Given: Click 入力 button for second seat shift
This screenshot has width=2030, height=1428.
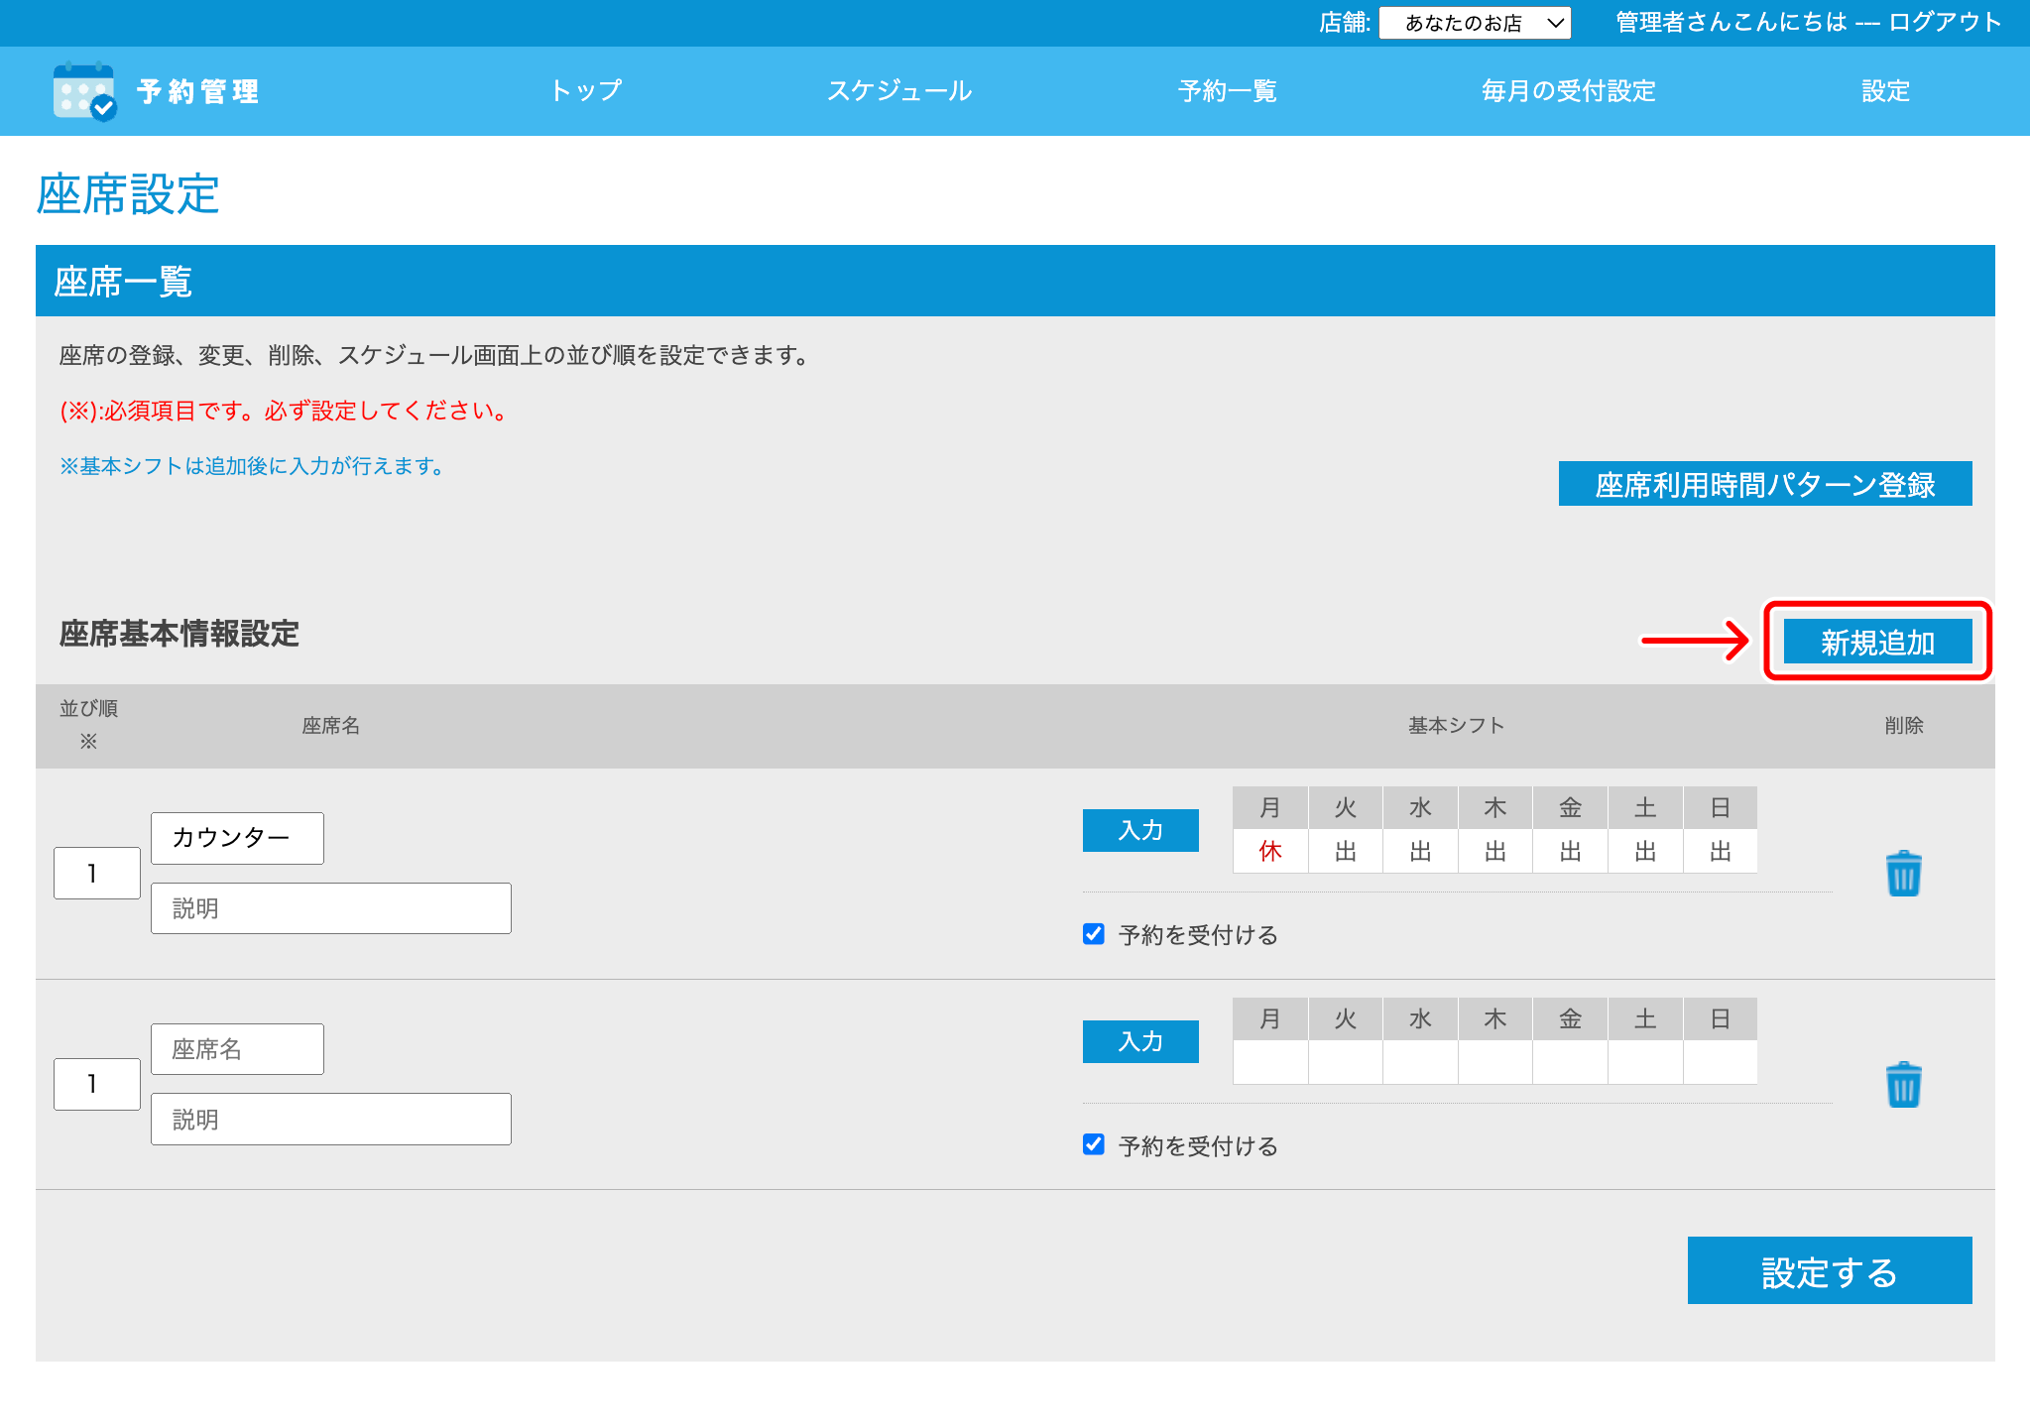Looking at the screenshot, I should (1140, 1041).
